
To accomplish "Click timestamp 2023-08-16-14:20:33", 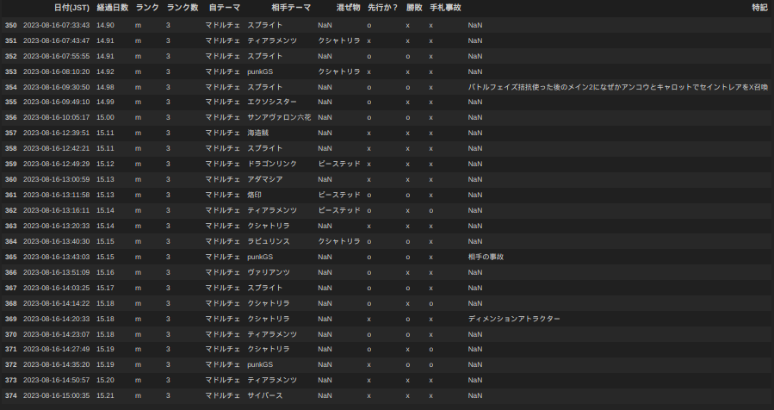I will (56, 319).
